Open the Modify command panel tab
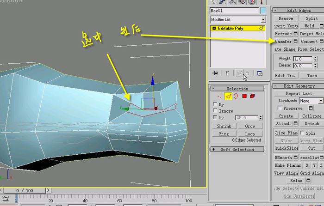 point(223,2)
